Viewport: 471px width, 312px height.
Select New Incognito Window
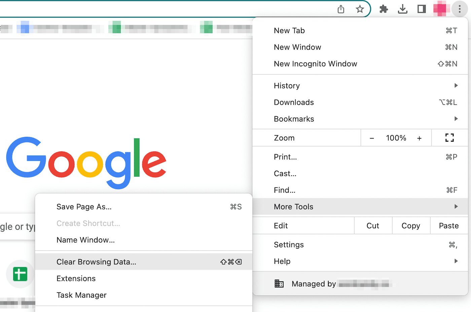[x=316, y=64]
